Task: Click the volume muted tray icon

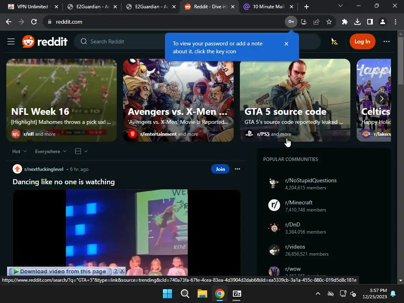Action: [353, 294]
